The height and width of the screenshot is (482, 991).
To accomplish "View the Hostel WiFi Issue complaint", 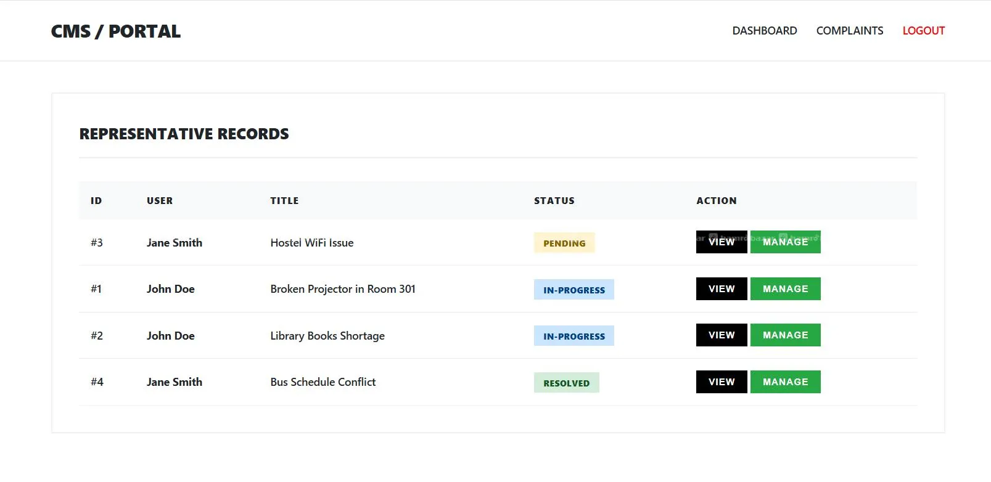I will (x=721, y=242).
